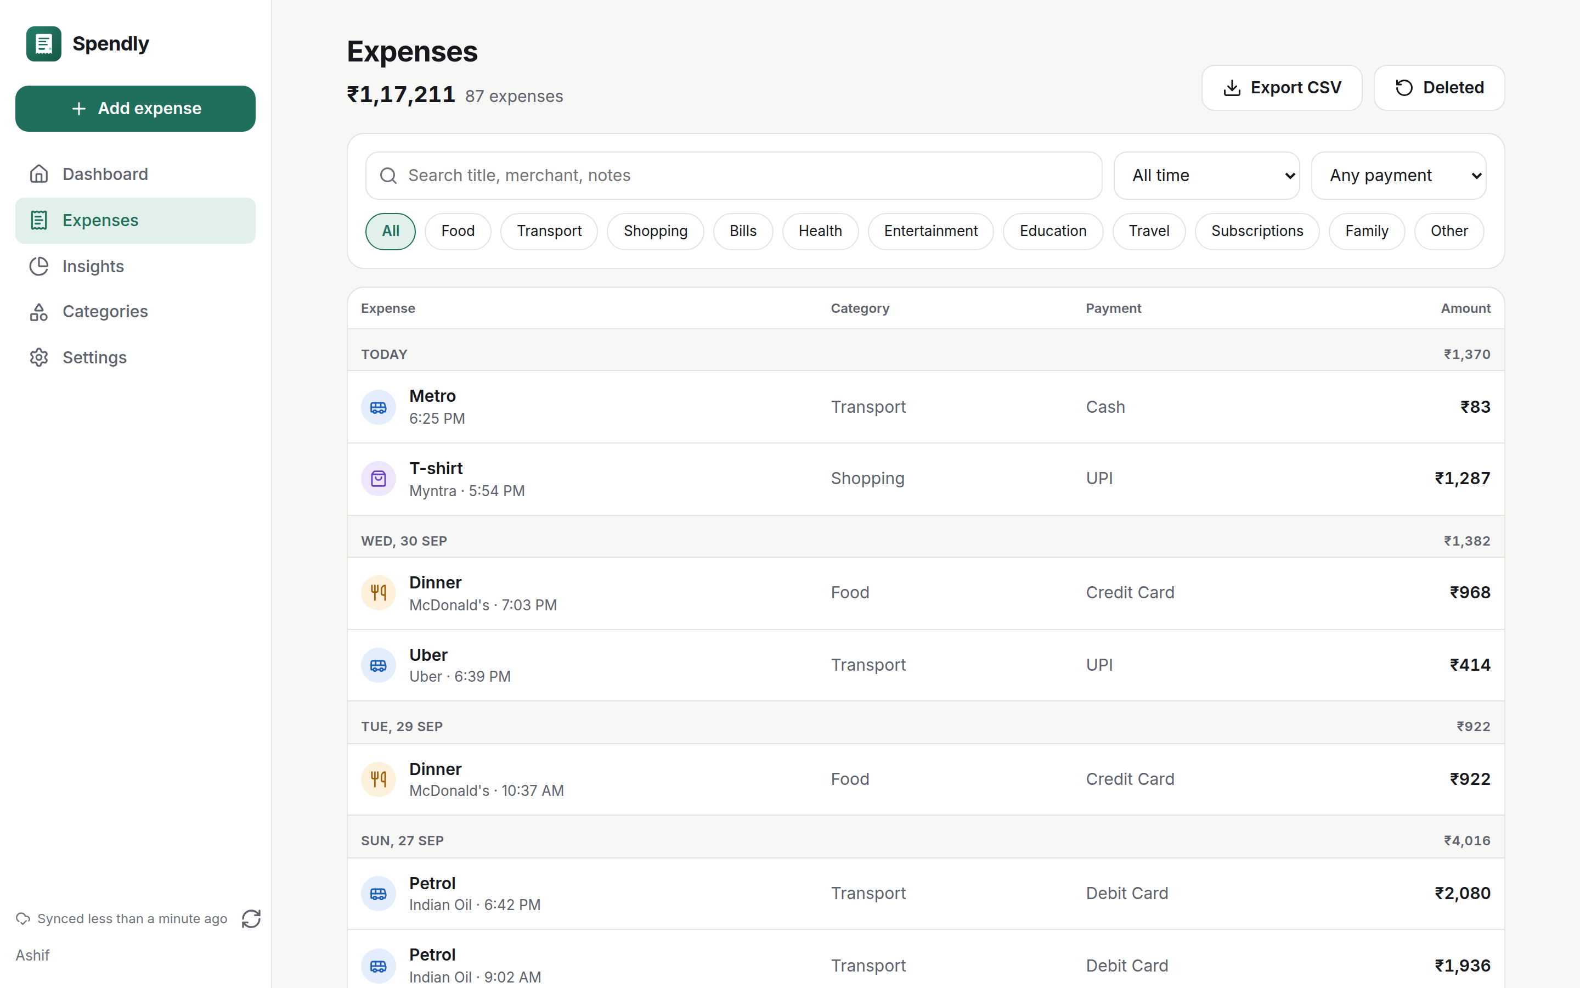Viewport: 1580px width, 988px height.
Task: Click the bus icon for ₹1,936 Petrol
Action: click(379, 966)
